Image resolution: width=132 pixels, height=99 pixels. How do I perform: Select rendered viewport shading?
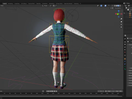[x=120, y=6]
